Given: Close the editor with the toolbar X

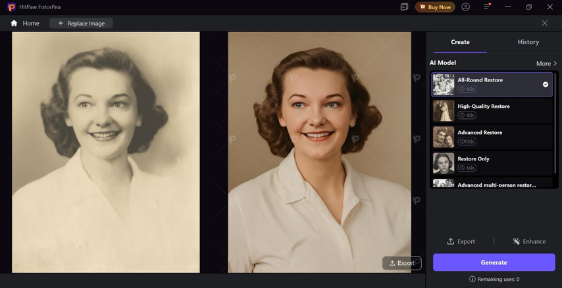Looking at the screenshot, I should point(544,23).
